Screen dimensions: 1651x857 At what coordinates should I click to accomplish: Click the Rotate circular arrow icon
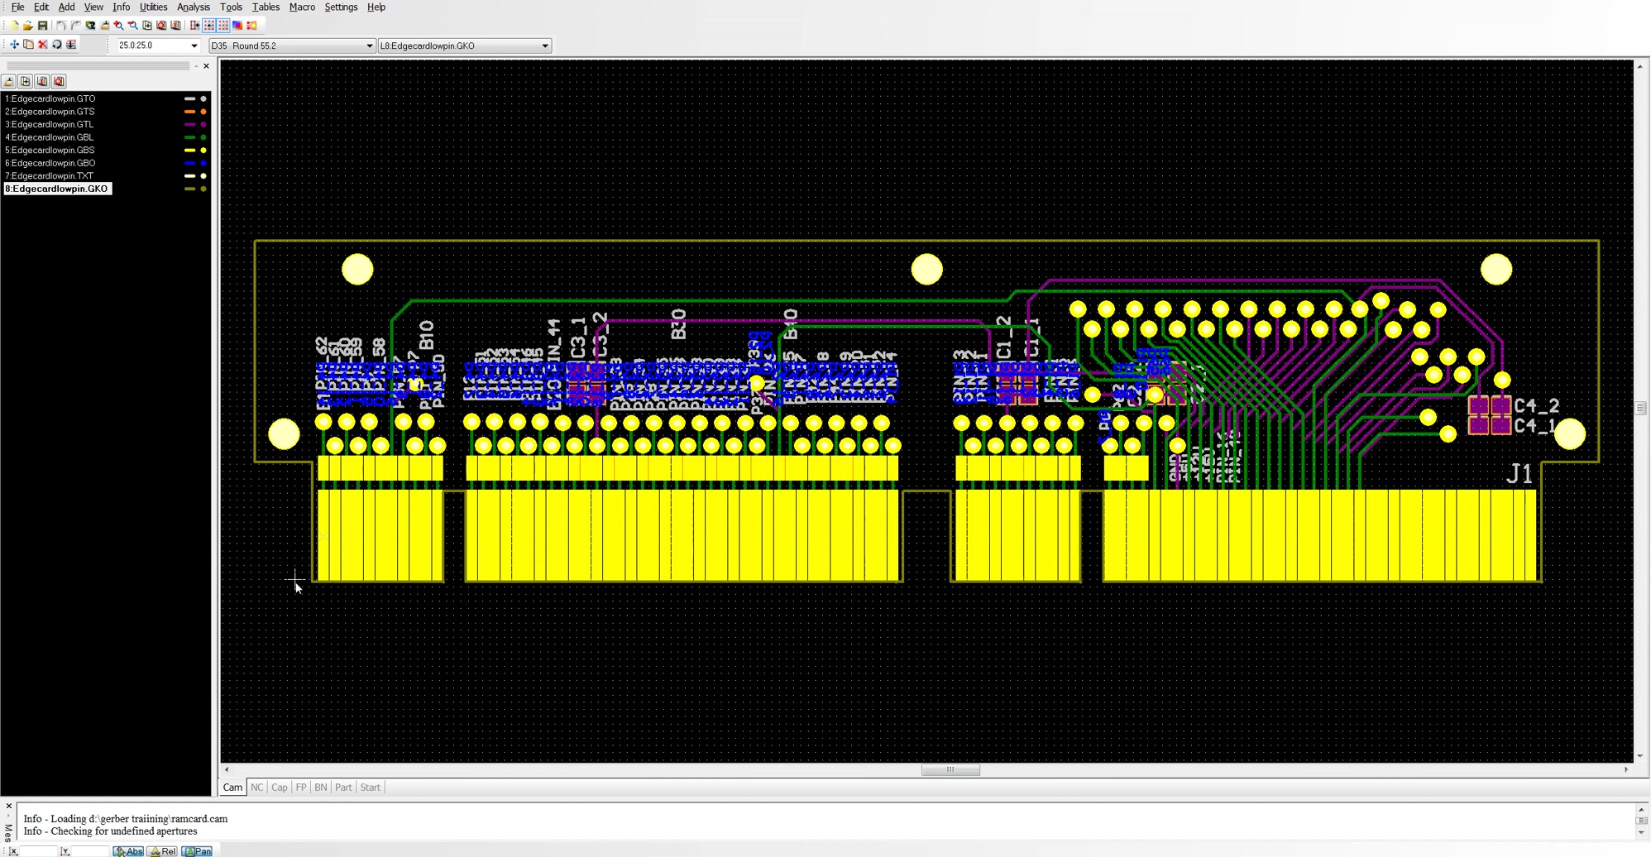(x=57, y=45)
